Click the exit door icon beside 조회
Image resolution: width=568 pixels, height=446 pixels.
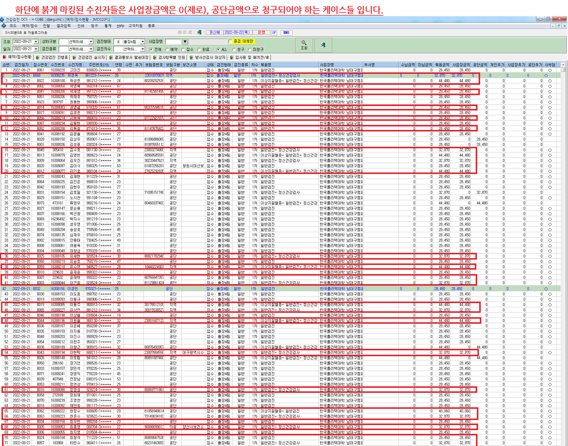323,45
